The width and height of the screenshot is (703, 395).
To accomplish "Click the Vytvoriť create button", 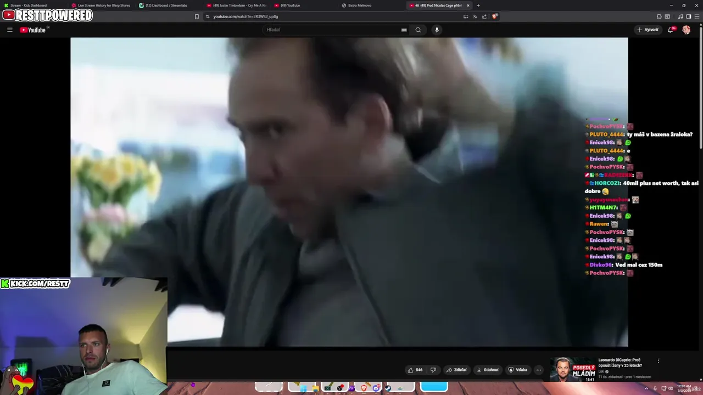I will pyautogui.click(x=648, y=30).
